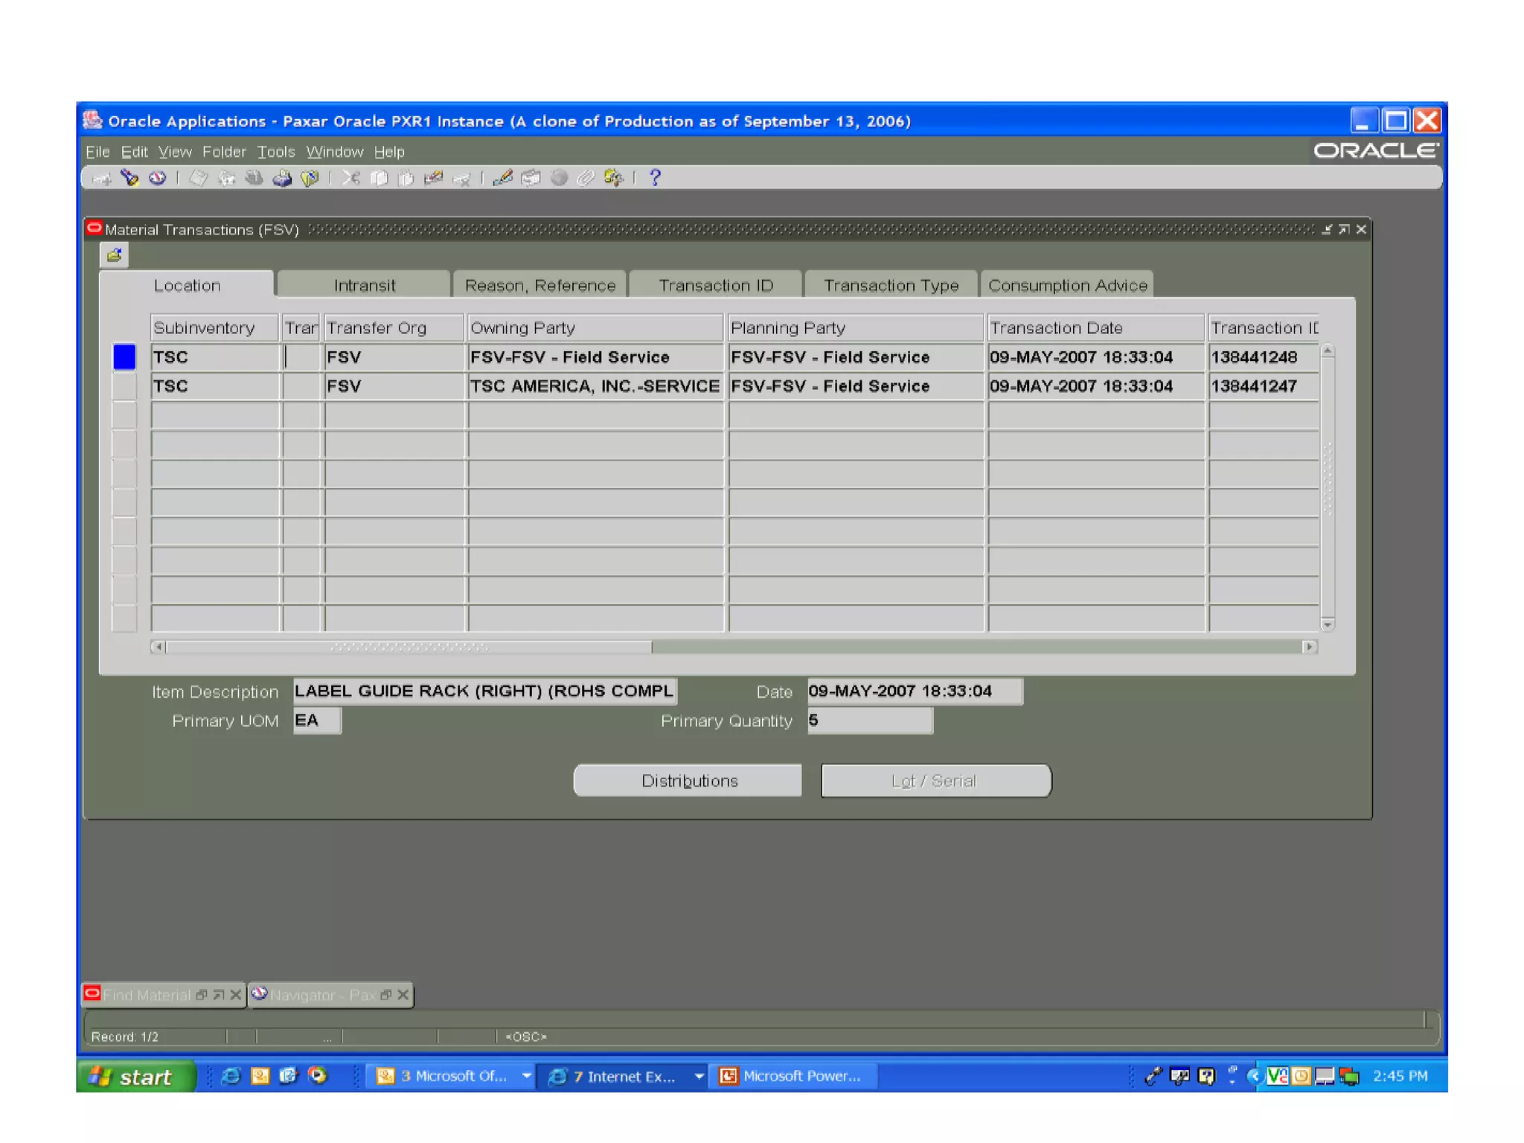Click the horizontal scrollbar thumb in grid
This screenshot has width=1524, height=1143.
coord(409,647)
